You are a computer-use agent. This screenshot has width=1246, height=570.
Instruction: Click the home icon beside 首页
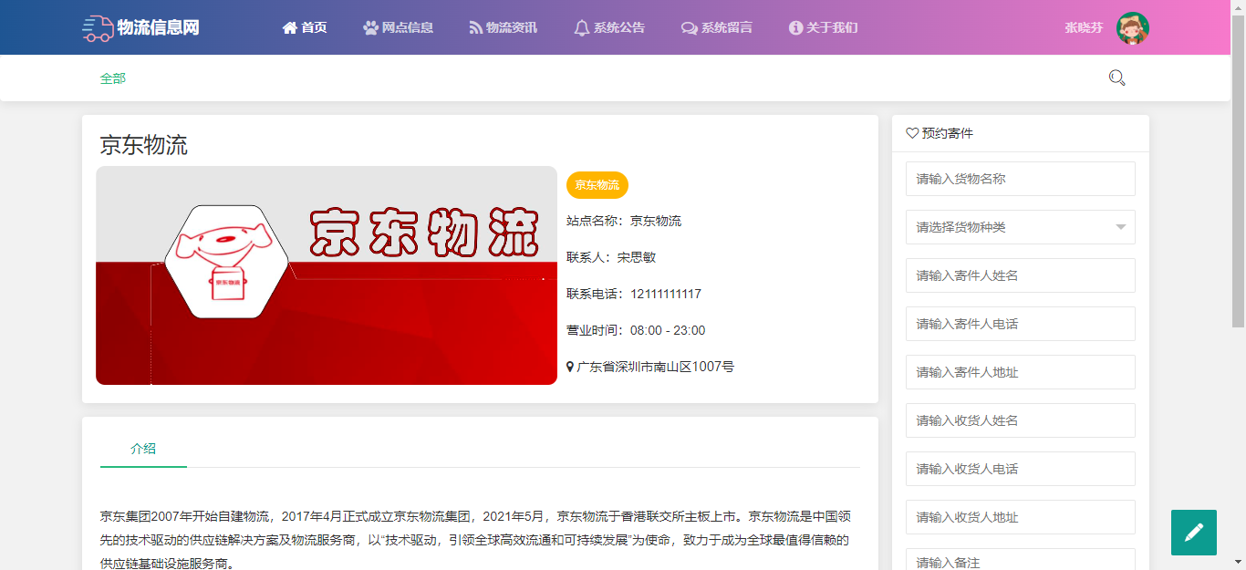point(290,28)
